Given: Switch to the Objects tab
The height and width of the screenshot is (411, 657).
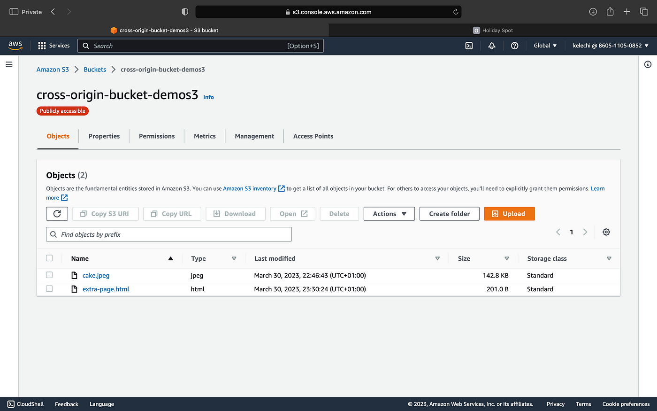Looking at the screenshot, I should pyautogui.click(x=58, y=136).
